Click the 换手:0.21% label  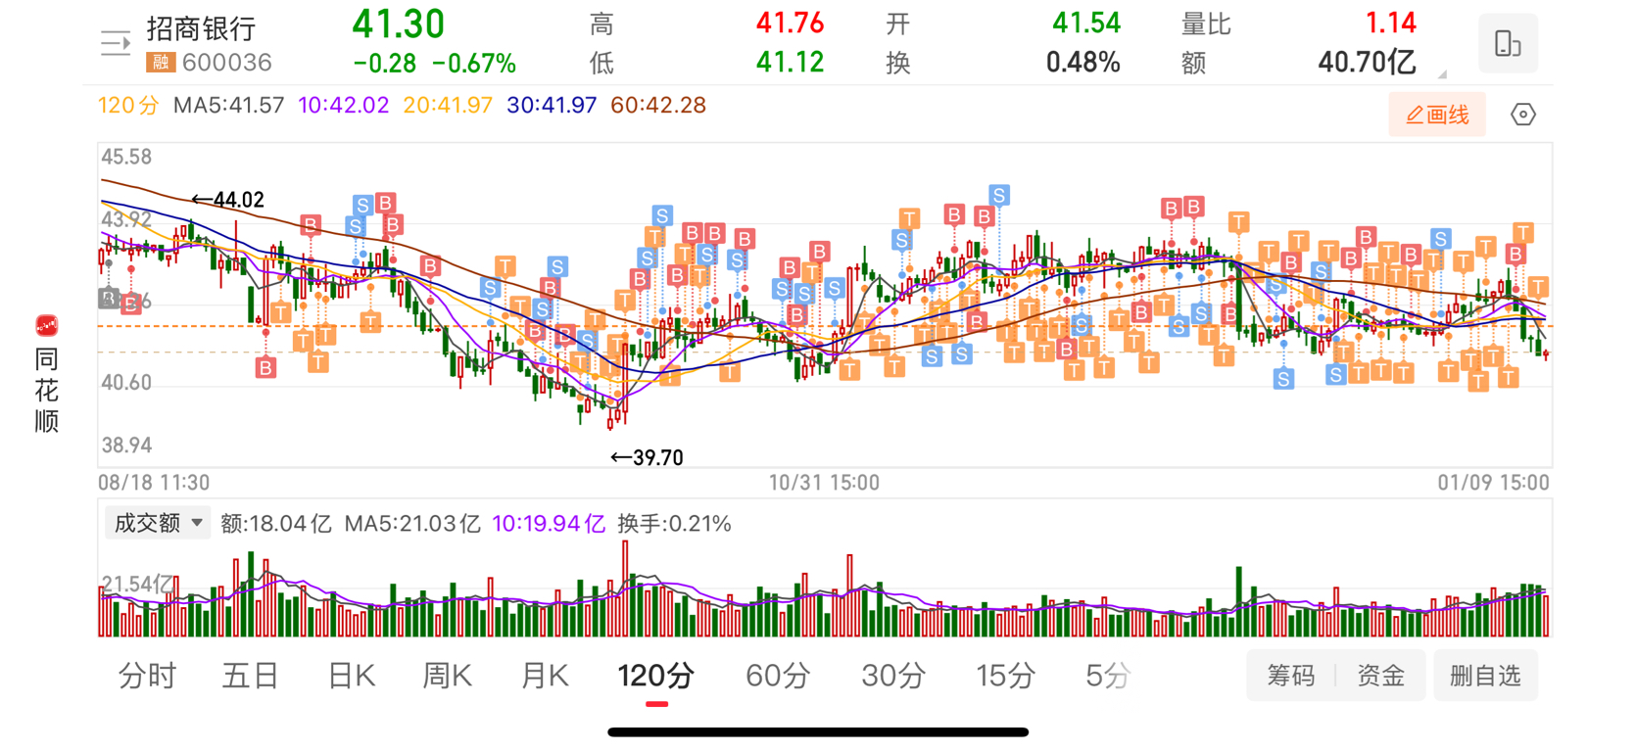point(674,524)
